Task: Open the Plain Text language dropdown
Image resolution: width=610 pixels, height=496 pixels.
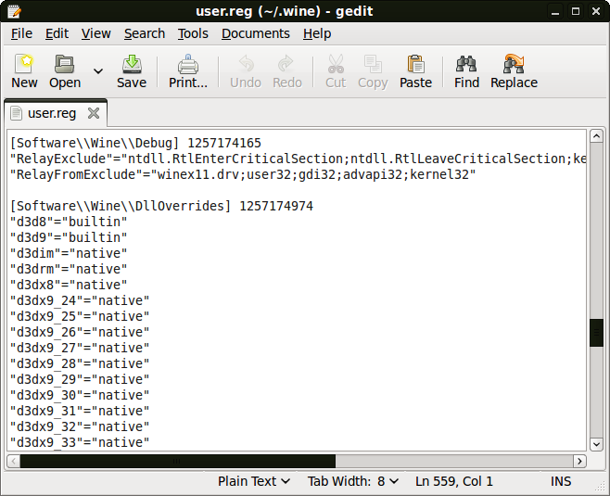Action: (x=254, y=481)
